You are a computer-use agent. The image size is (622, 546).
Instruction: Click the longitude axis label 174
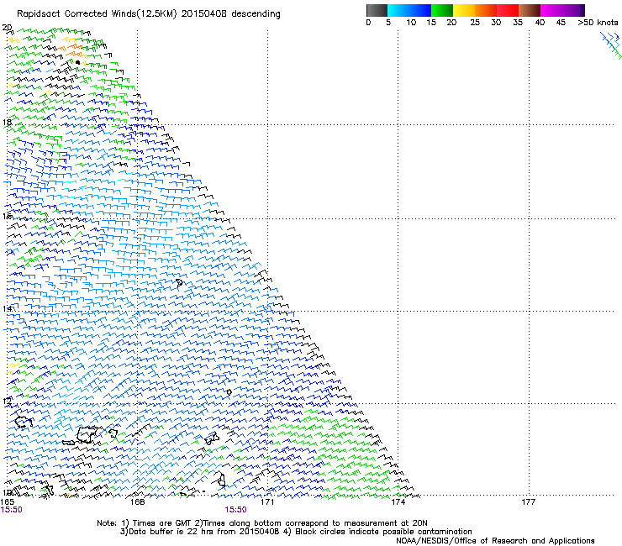pos(398,501)
